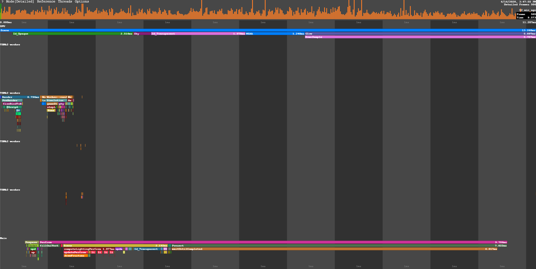Select the fireBindToR bar

pyautogui.click(x=12, y=104)
